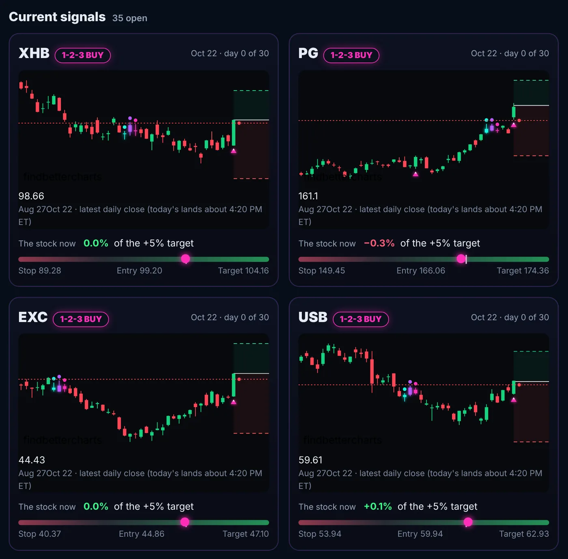
Task: Click the USB progress slider thumb
Action: [468, 522]
